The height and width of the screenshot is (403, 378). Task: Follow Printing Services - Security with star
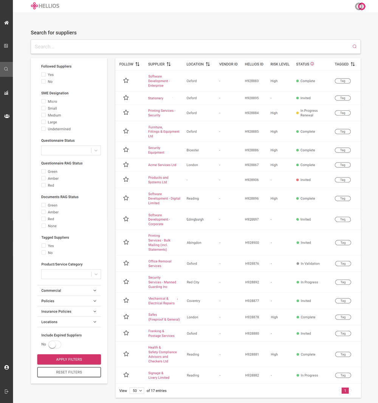click(x=126, y=113)
